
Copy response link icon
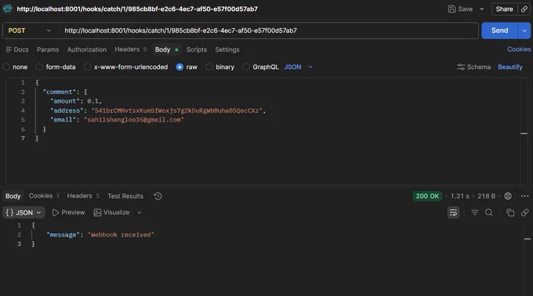point(525,212)
